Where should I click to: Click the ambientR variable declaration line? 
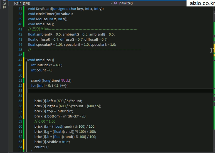[71, 34]
